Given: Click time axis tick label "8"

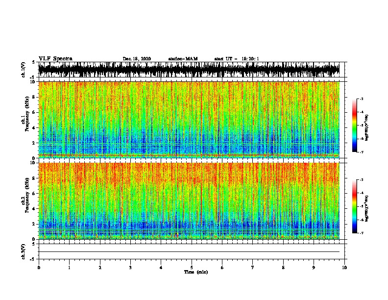Looking at the screenshot, I should (283, 268).
